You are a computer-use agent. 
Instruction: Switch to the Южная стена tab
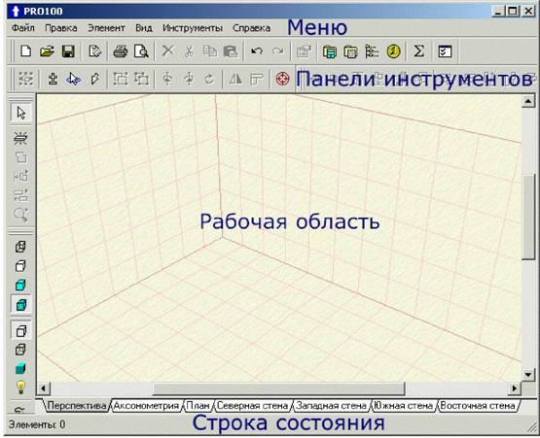pyautogui.click(x=403, y=406)
